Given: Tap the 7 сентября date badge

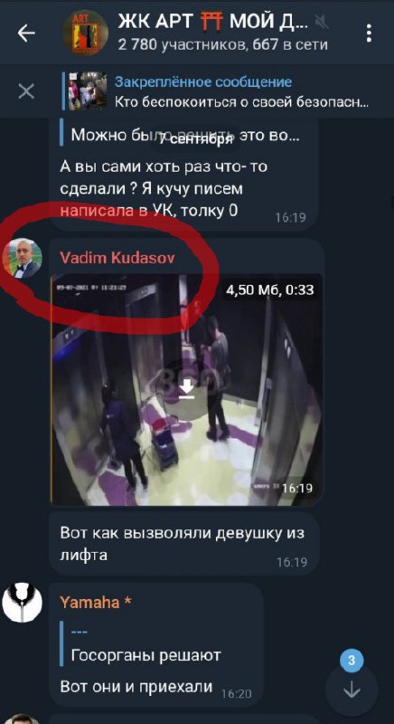Looking at the screenshot, I should coord(196,140).
